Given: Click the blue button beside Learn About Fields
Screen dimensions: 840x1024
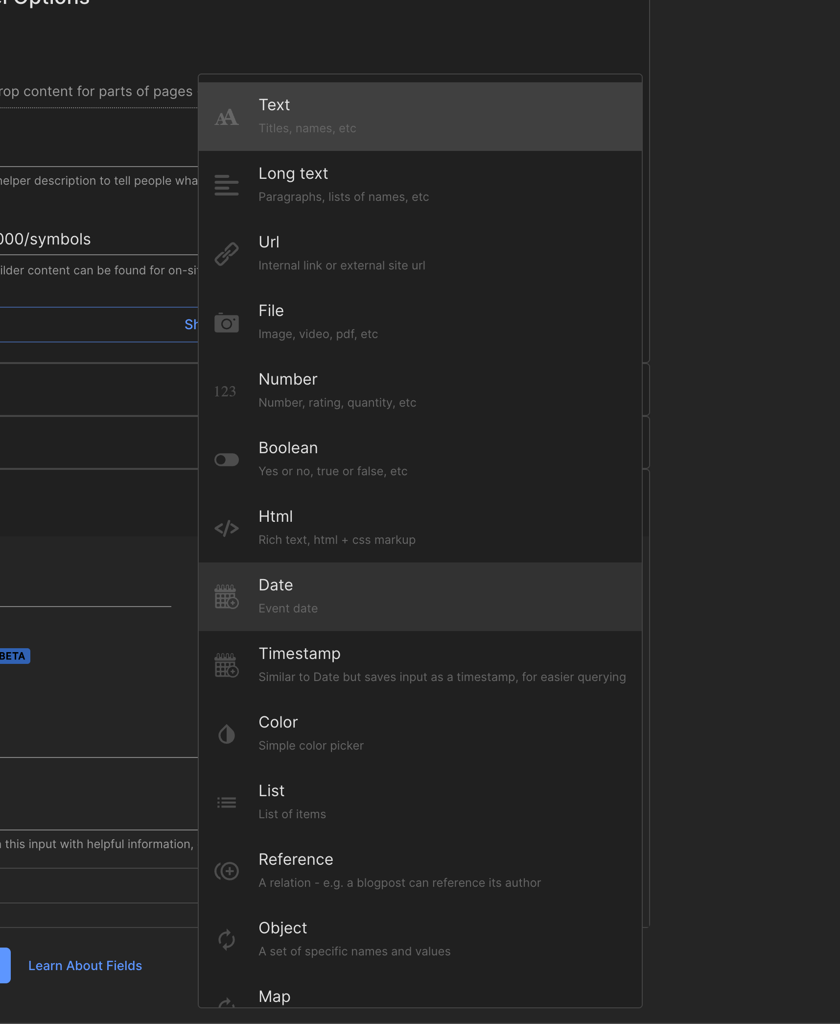Looking at the screenshot, I should [x=4, y=965].
